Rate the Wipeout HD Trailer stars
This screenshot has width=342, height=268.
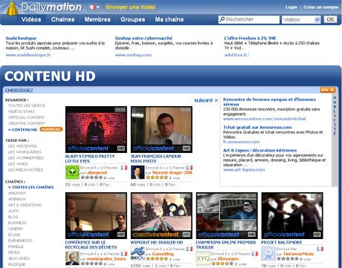pos(157,258)
